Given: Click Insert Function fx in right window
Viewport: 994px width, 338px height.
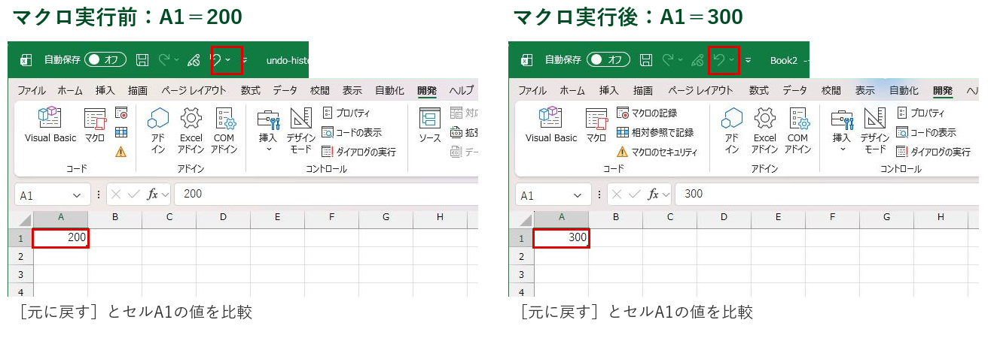Looking at the screenshot, I should click(652, 195).
